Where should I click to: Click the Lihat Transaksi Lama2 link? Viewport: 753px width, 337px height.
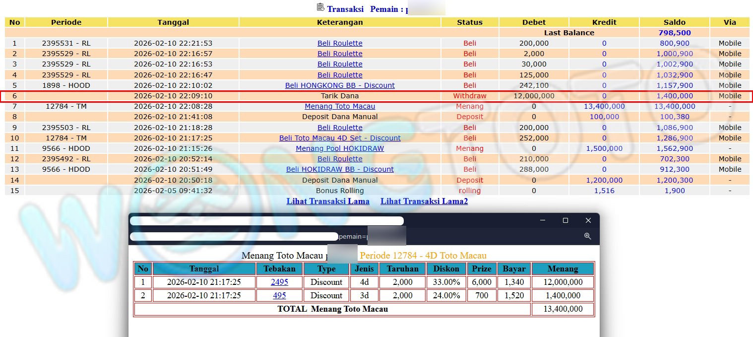click(424, 201)
